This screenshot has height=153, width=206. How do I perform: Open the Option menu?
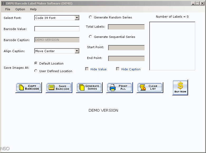pyautogui.click(x=20, y=9)
